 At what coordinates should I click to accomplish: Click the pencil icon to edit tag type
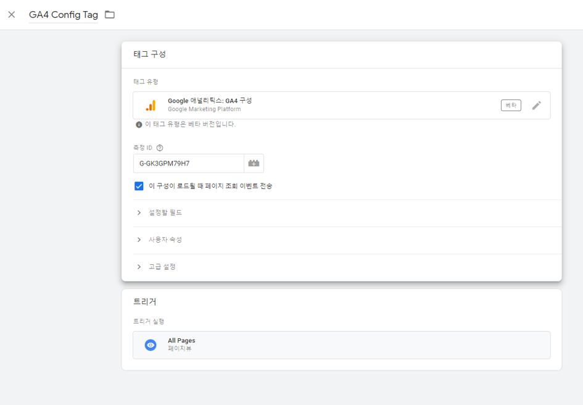point(537,106)
